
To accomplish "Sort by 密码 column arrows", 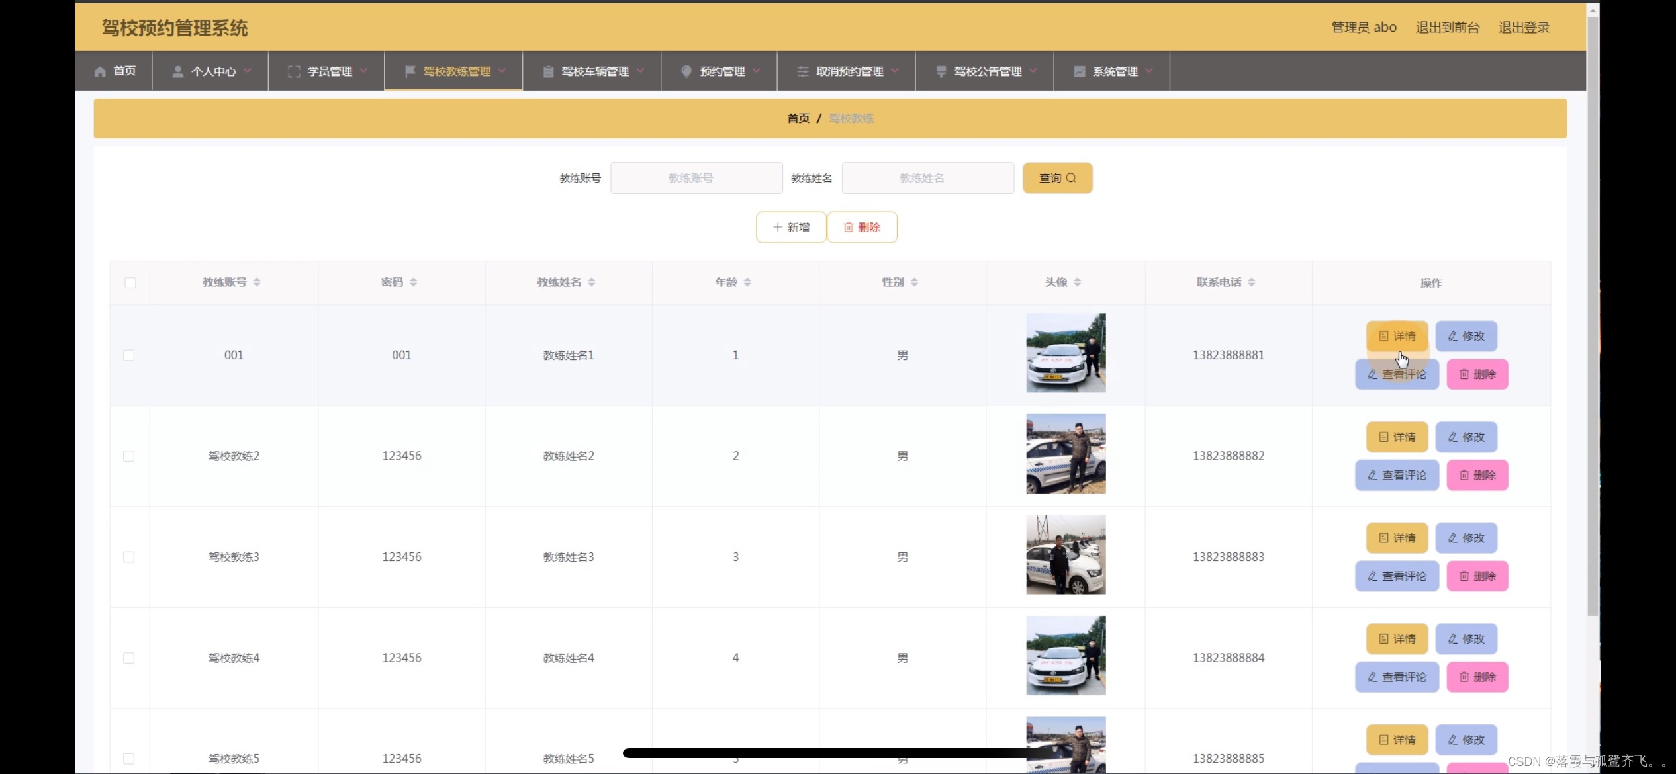I will coord(413,282).
